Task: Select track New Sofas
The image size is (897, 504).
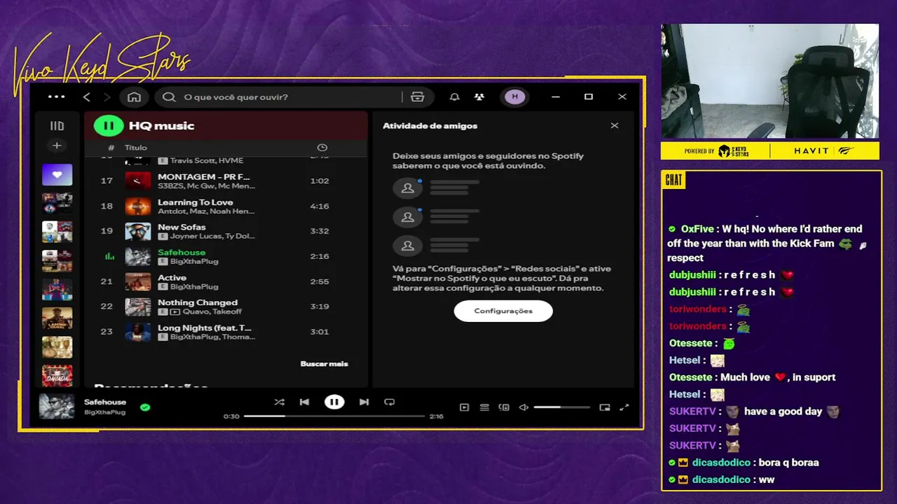Action: click(x=226, y=231)
